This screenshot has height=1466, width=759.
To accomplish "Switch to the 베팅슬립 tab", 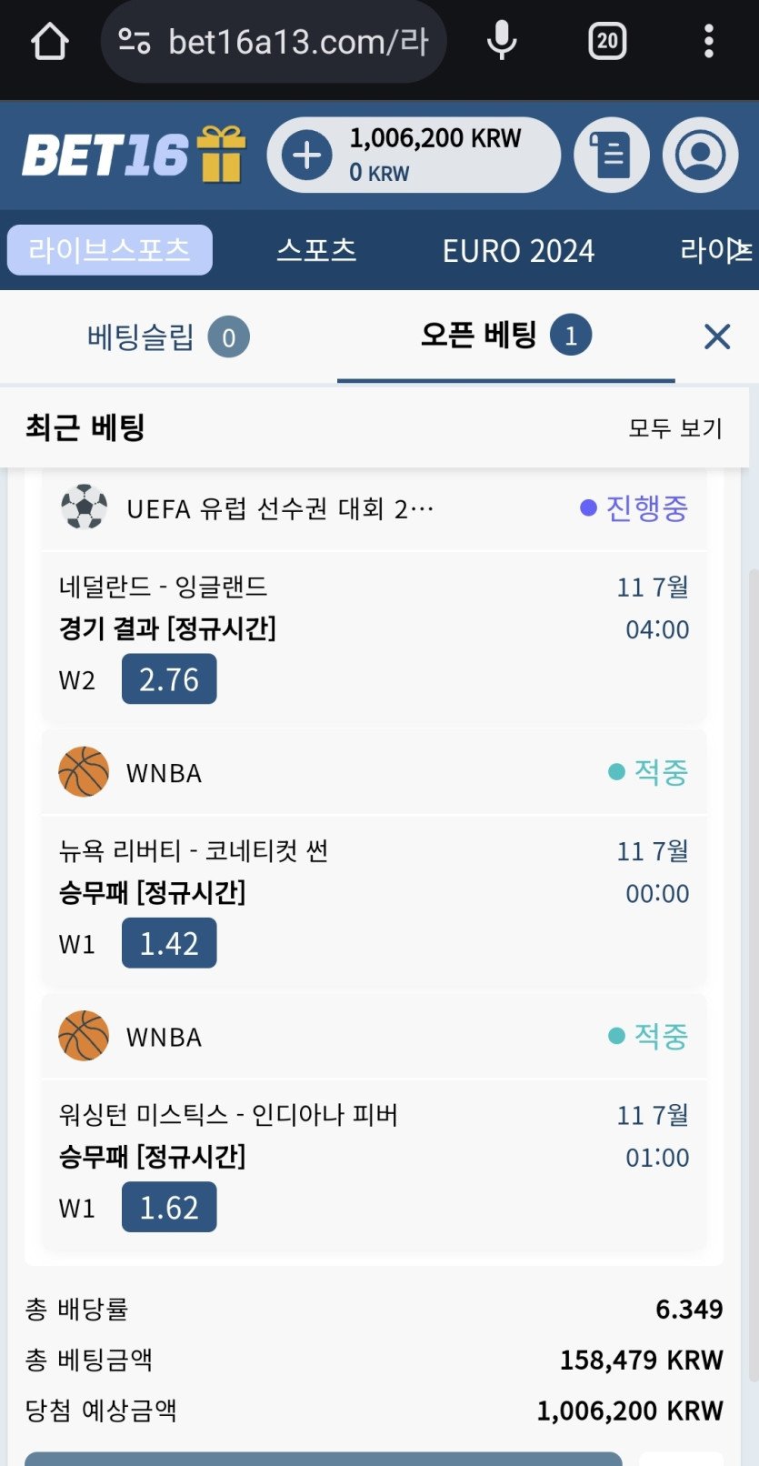I will click(168, 337).
